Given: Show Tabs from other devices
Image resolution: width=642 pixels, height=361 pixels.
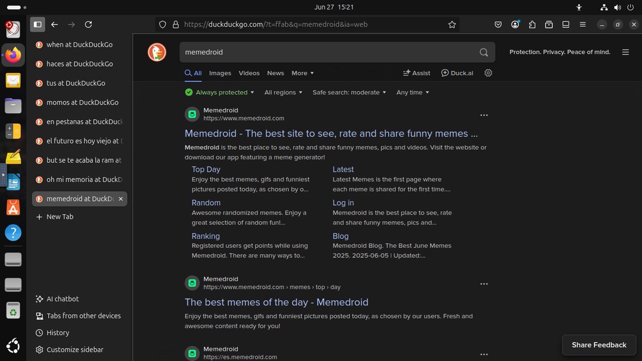Looking at the screenshot, I should tap(80, 316).
